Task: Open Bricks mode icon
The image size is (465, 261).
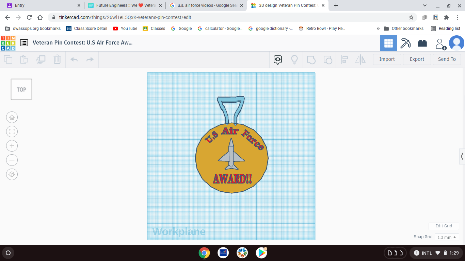Action: pyautogui.click(x=422, y=43)
